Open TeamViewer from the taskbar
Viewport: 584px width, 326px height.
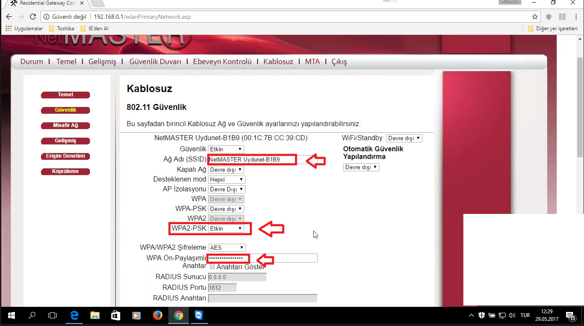199,316
